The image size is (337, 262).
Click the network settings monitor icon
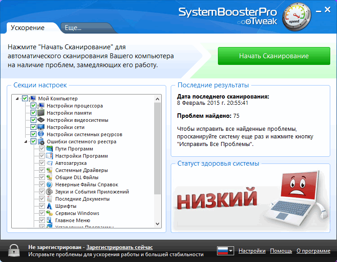pos(41,127)
